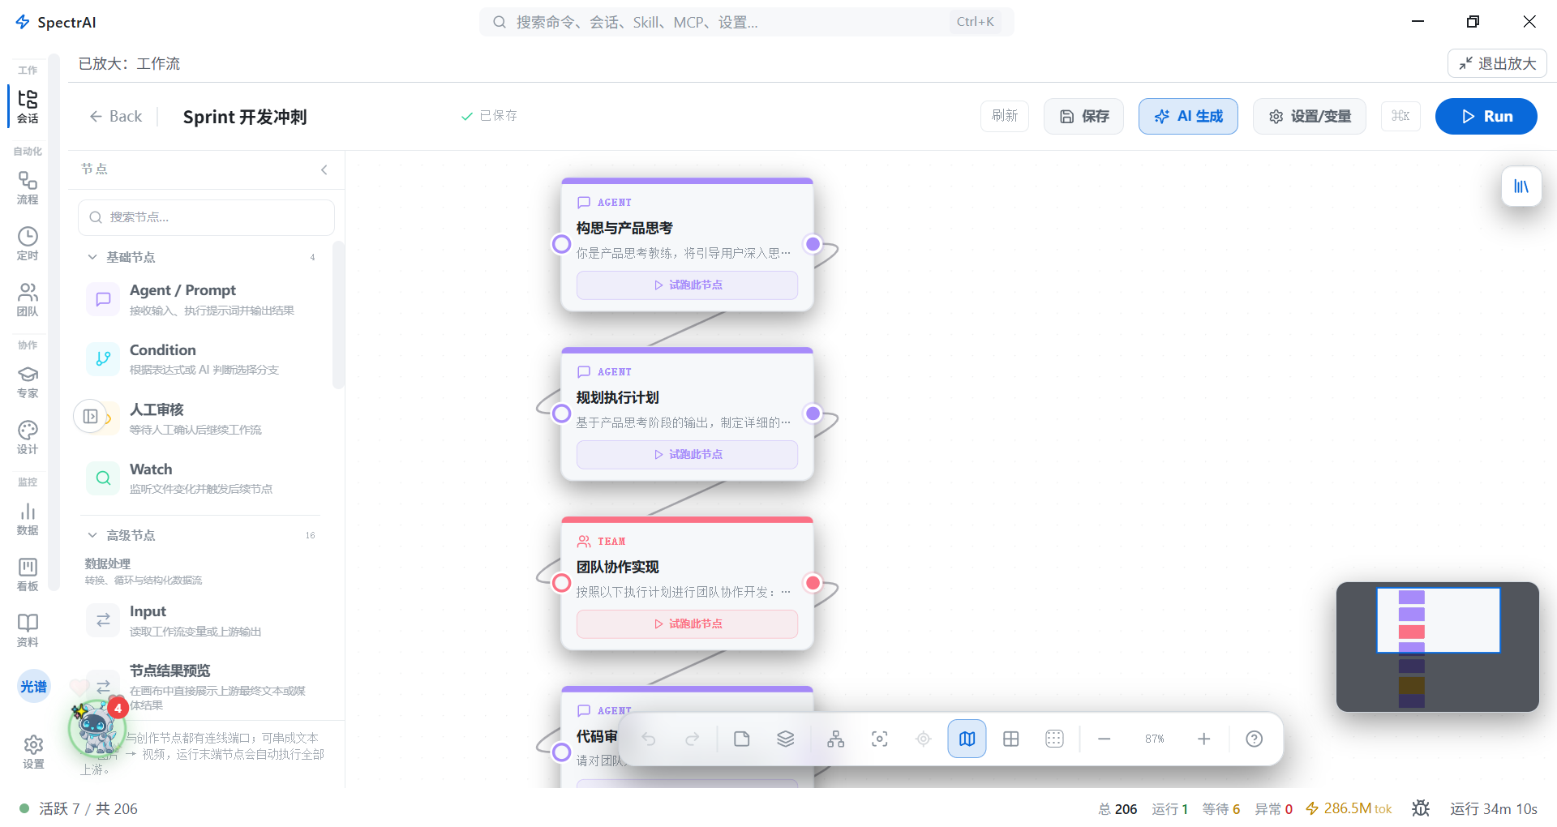The width and height of the screenshot is (1557, 827).
Task: Open the 资料 library book icon
Action: [x=28, y=630]
